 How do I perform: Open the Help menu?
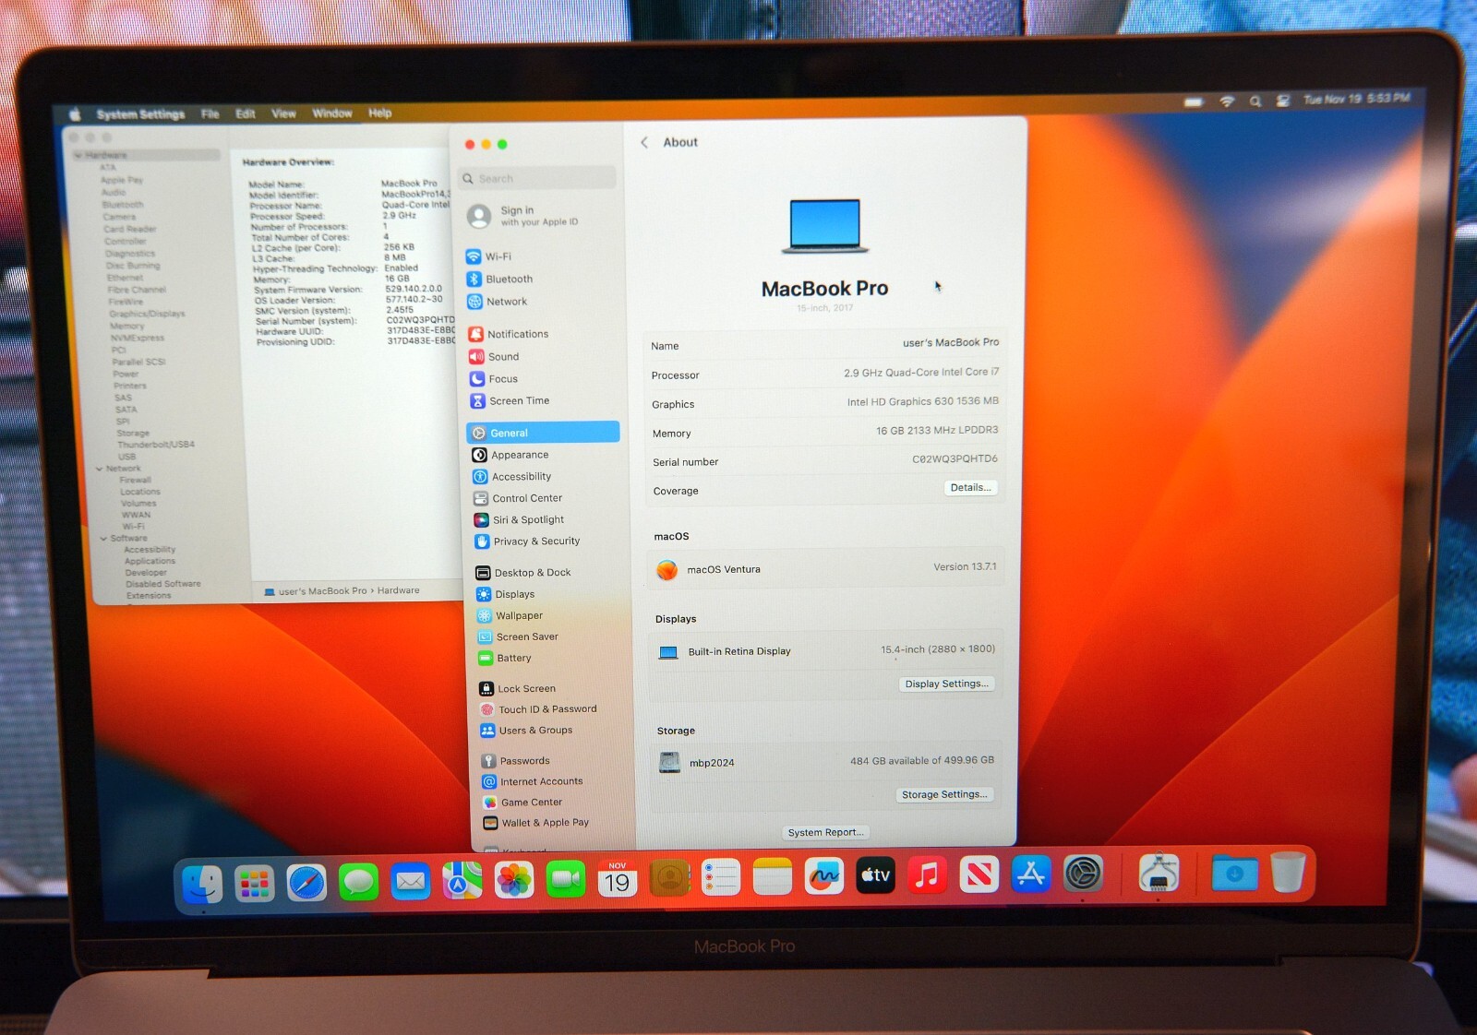379,113
